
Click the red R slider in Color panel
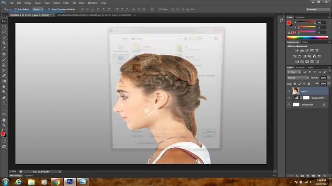point(307,22)
